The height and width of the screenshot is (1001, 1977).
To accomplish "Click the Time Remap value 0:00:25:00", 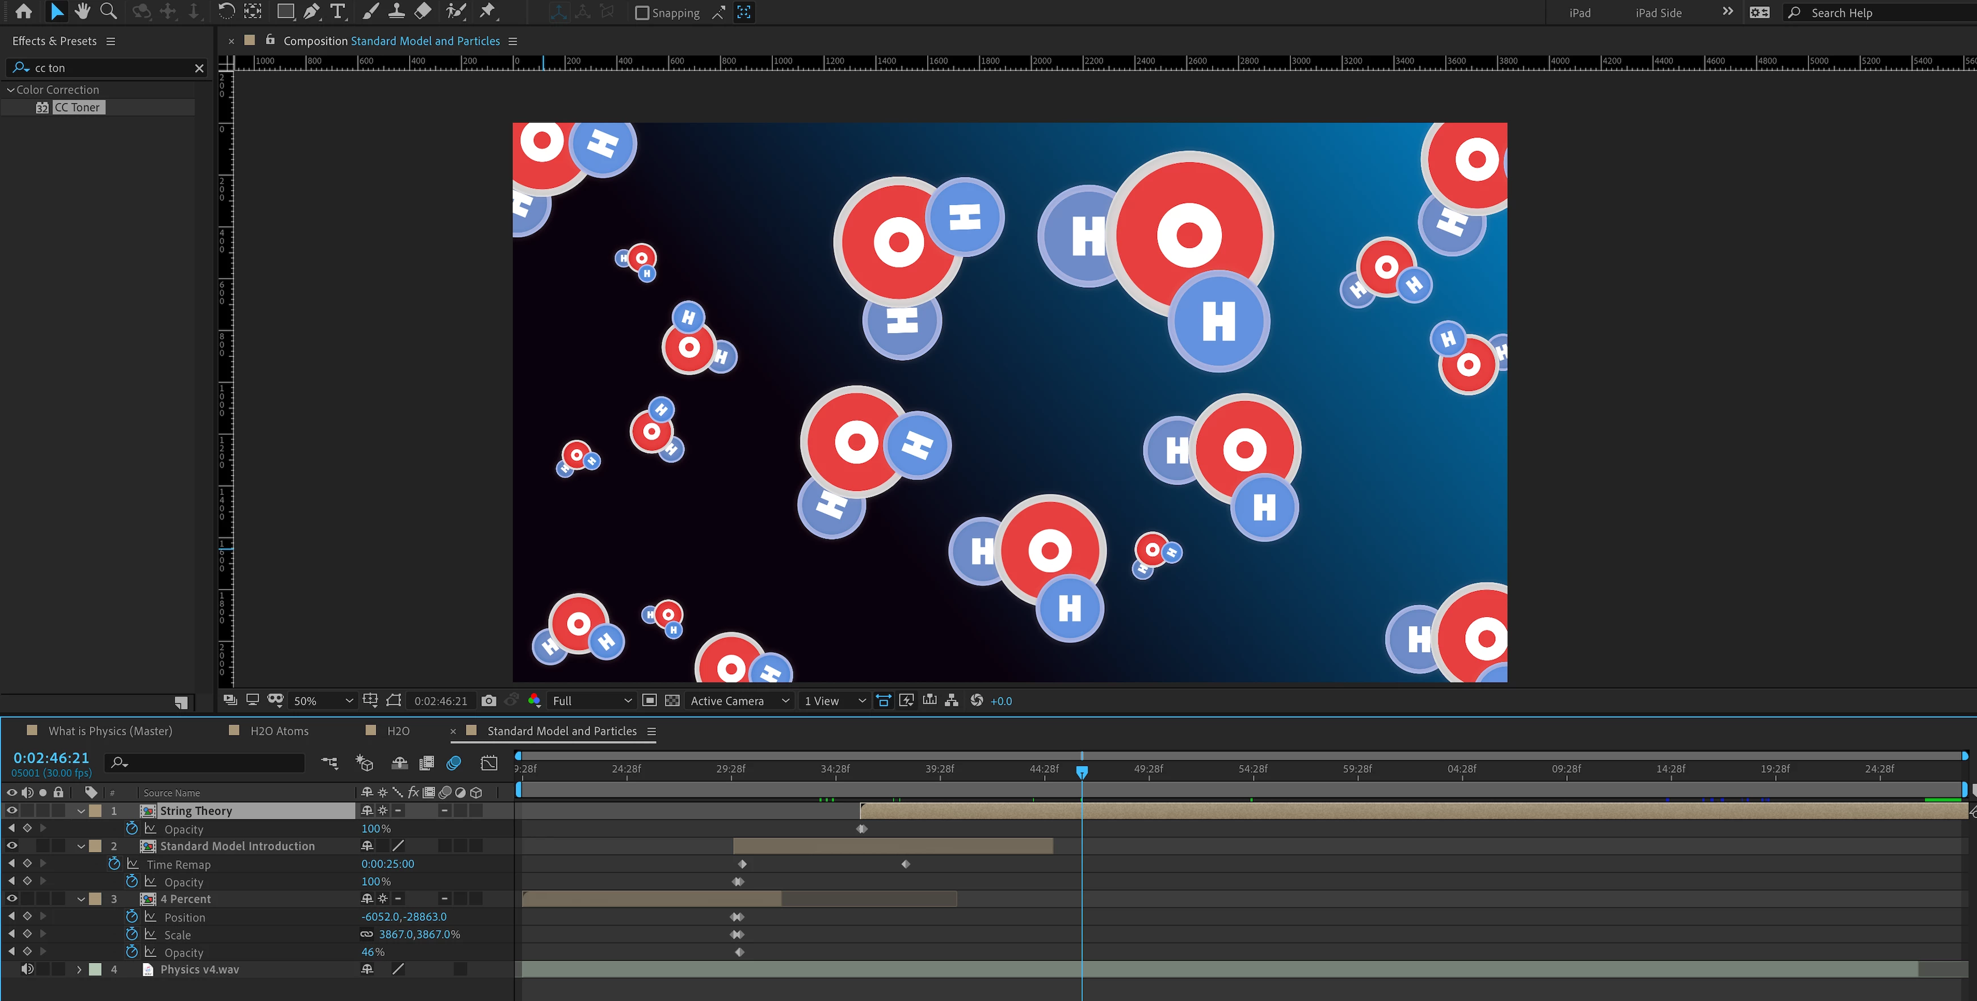I will [x=388, y=864].
